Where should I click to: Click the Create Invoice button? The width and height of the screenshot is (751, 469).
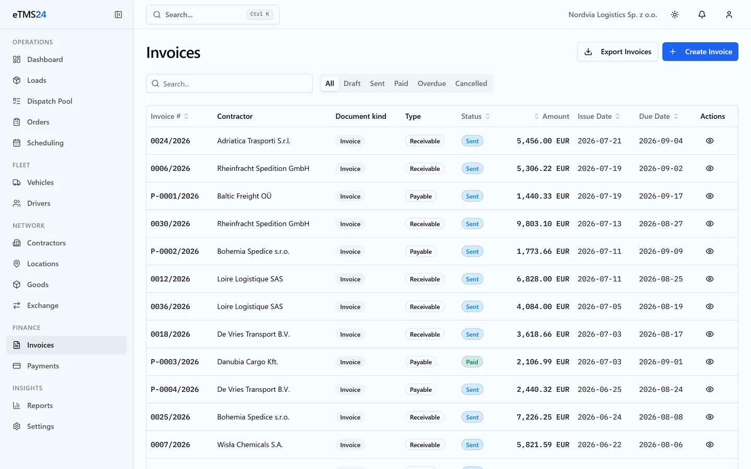coord(700,52)
